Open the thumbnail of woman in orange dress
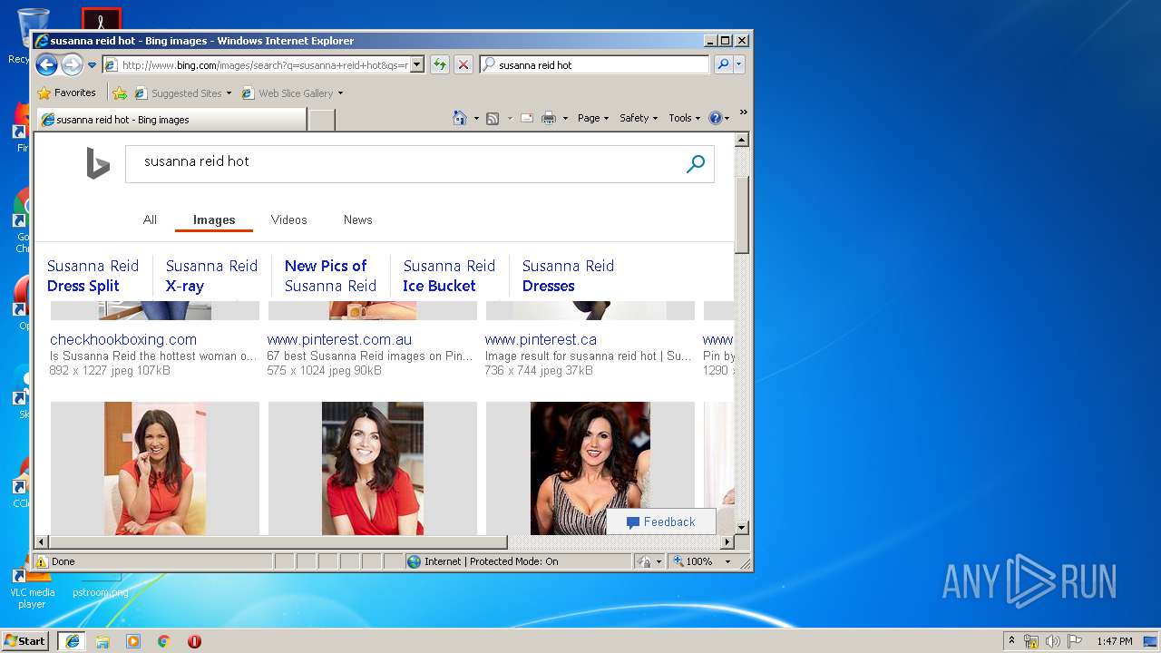 pyautogui.click(x=155, y=468)
